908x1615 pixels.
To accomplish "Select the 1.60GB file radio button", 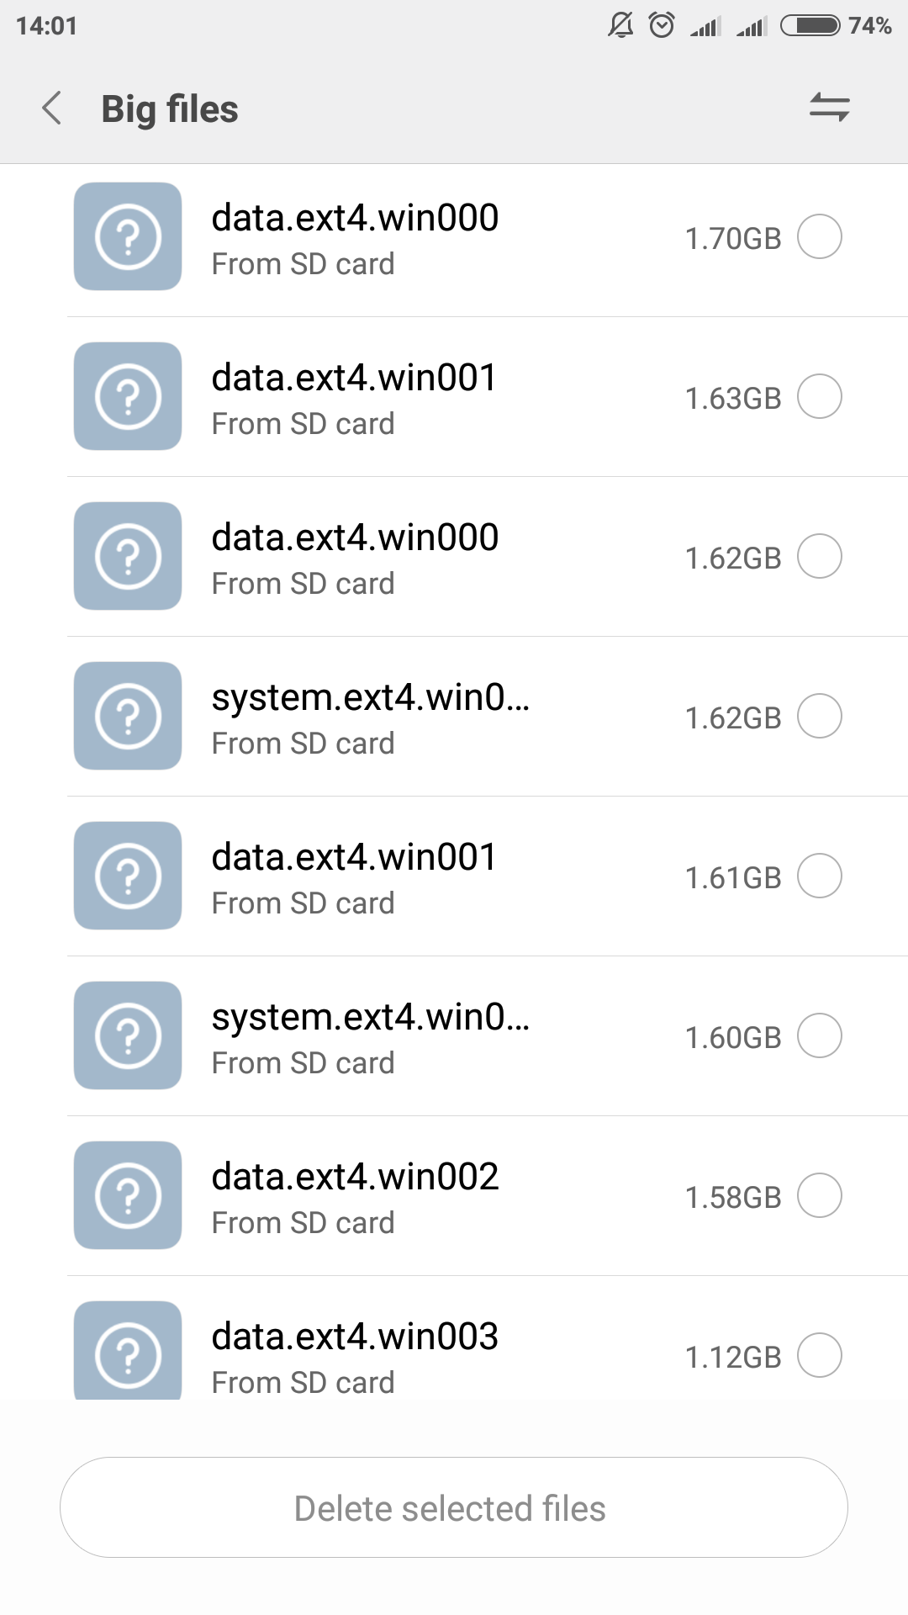I will coord(820,1035).
